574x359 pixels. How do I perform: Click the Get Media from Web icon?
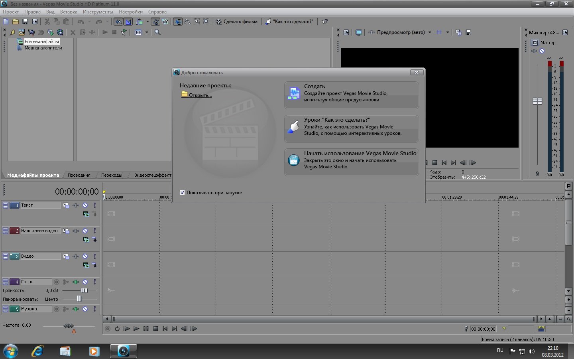tap(60, 32)
